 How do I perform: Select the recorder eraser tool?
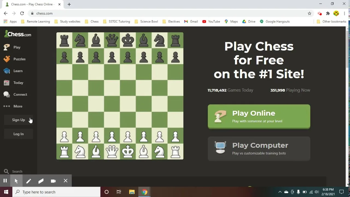41,181
